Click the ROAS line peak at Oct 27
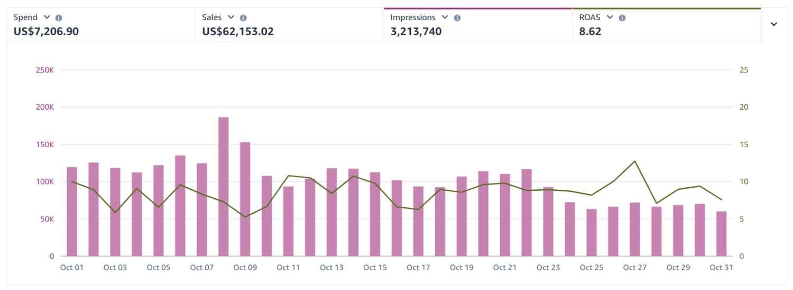Screen dimensions: 793x290 [634, 161]
